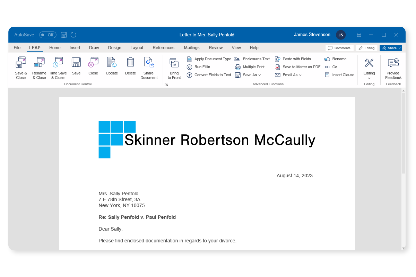
Task: Click the Rename & Close icon
Action: 39,62
